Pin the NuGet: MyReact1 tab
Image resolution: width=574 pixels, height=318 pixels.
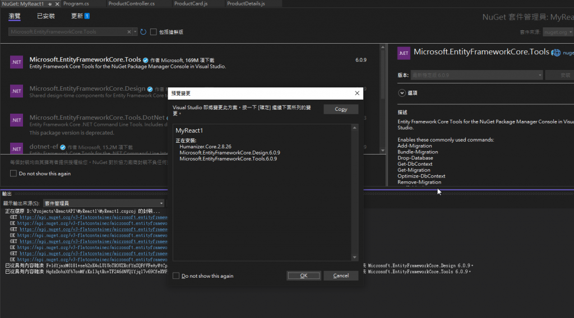(50, 4)
